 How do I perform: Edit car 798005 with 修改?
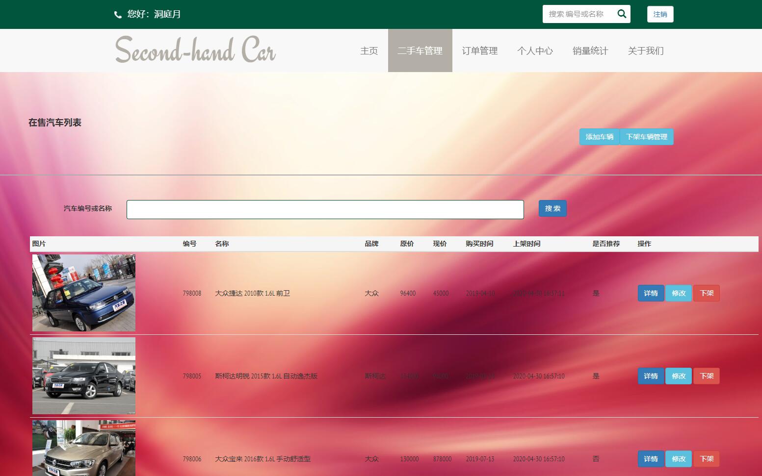coord(679,376)
